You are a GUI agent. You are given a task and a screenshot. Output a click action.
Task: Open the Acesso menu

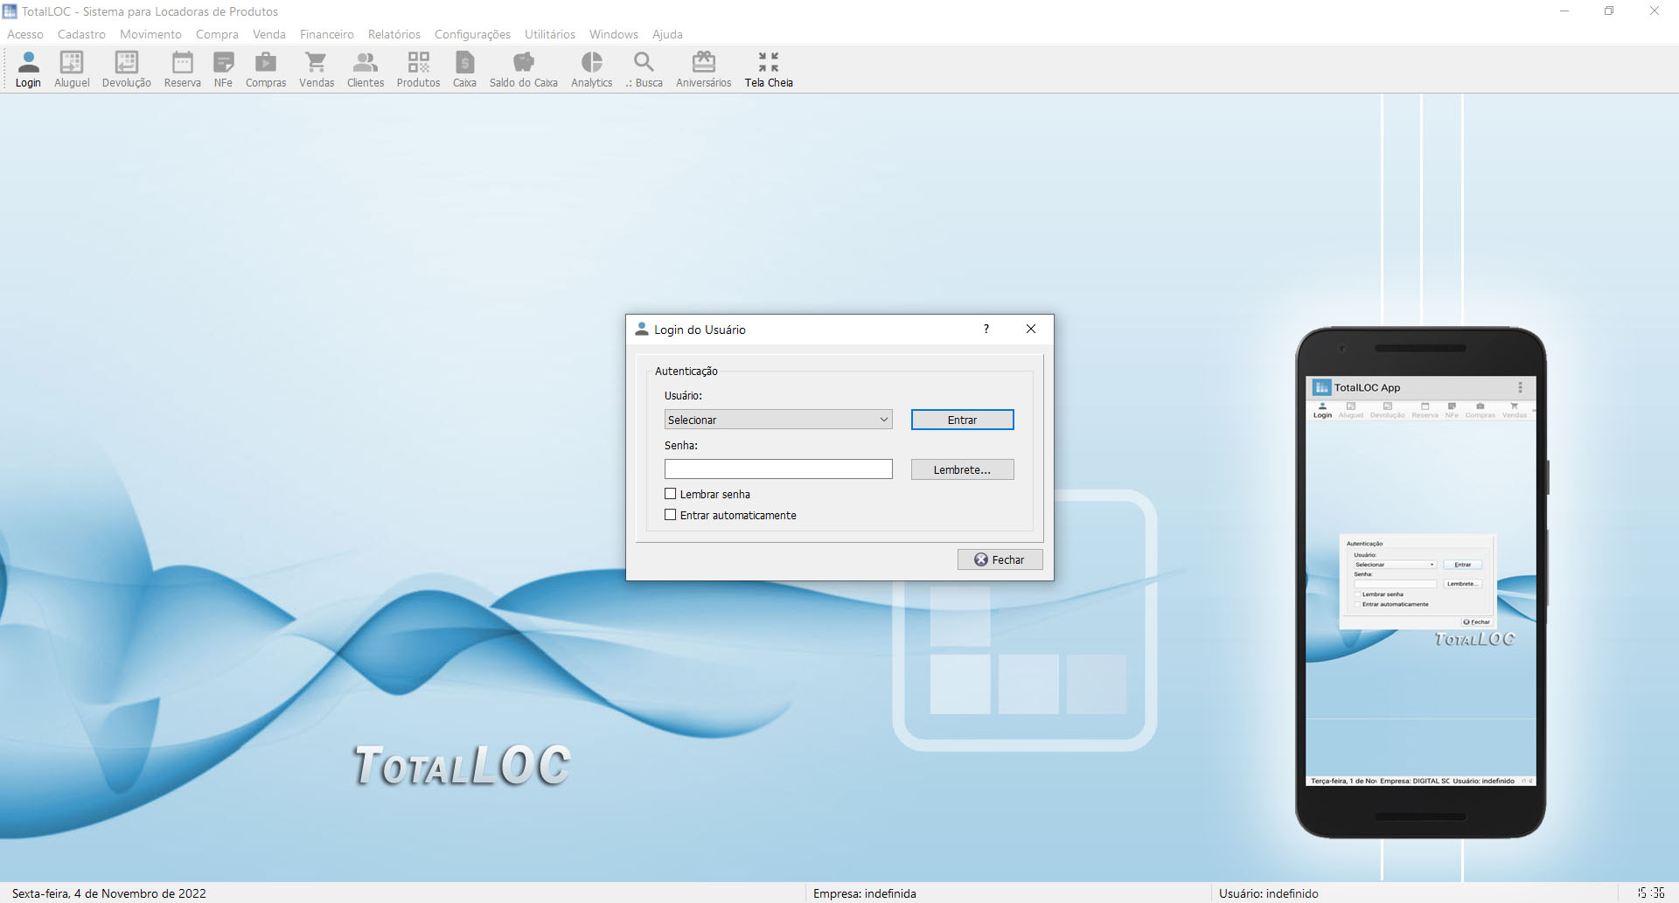tap(25, 34)
